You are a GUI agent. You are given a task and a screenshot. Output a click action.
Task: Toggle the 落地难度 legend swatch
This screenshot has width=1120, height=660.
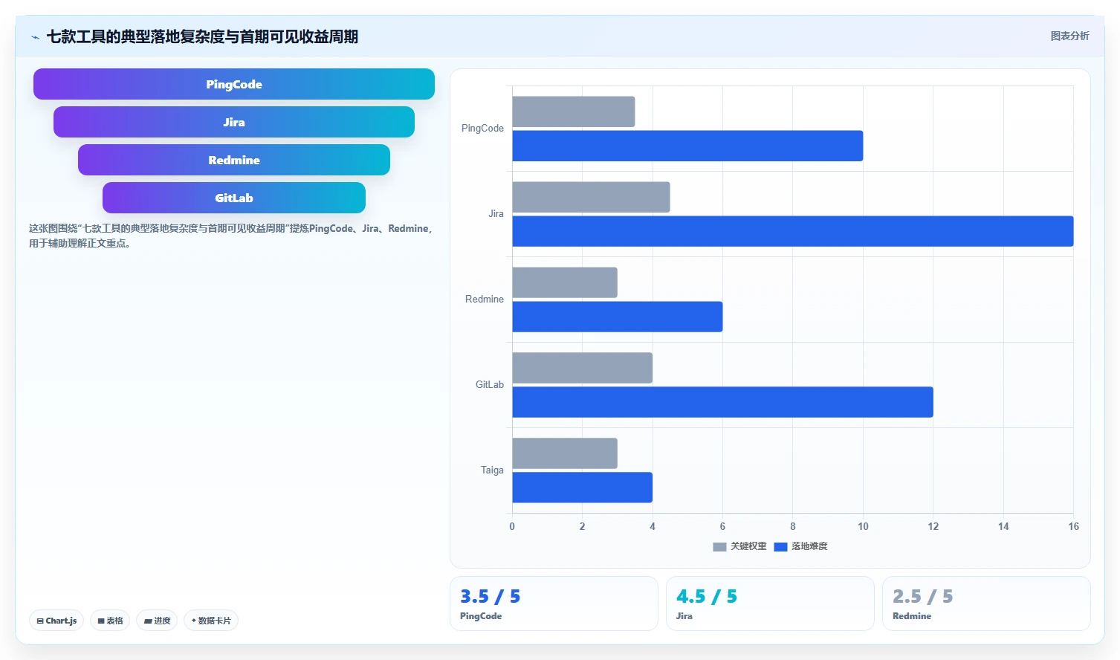[x=780, y=546]
